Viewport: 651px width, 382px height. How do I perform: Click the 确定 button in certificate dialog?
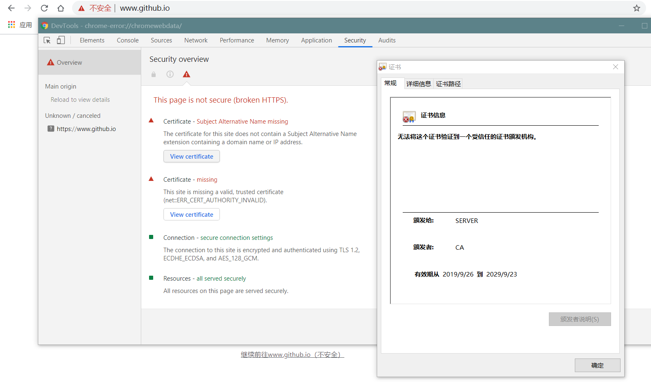pos(597,366)
